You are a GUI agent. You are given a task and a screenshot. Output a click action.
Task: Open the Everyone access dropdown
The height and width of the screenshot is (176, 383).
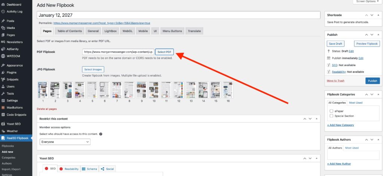[x=65, y=142]
